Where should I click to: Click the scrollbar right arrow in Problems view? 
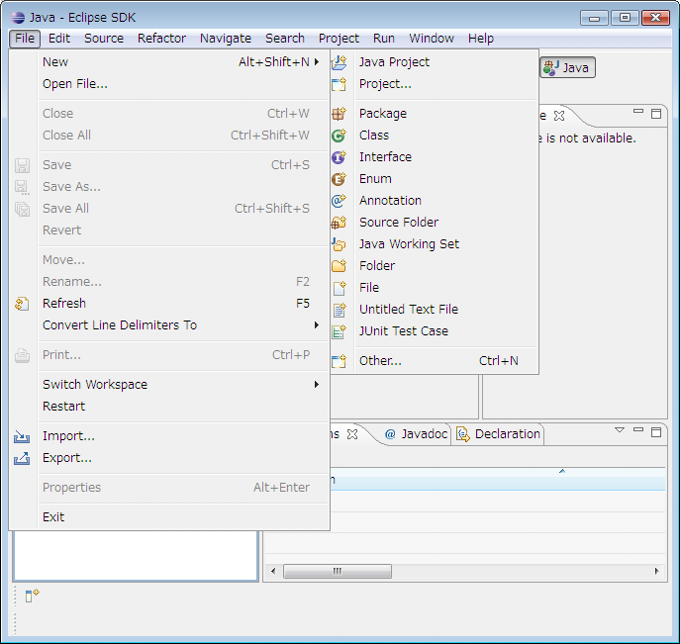click(x=656, y=571)
